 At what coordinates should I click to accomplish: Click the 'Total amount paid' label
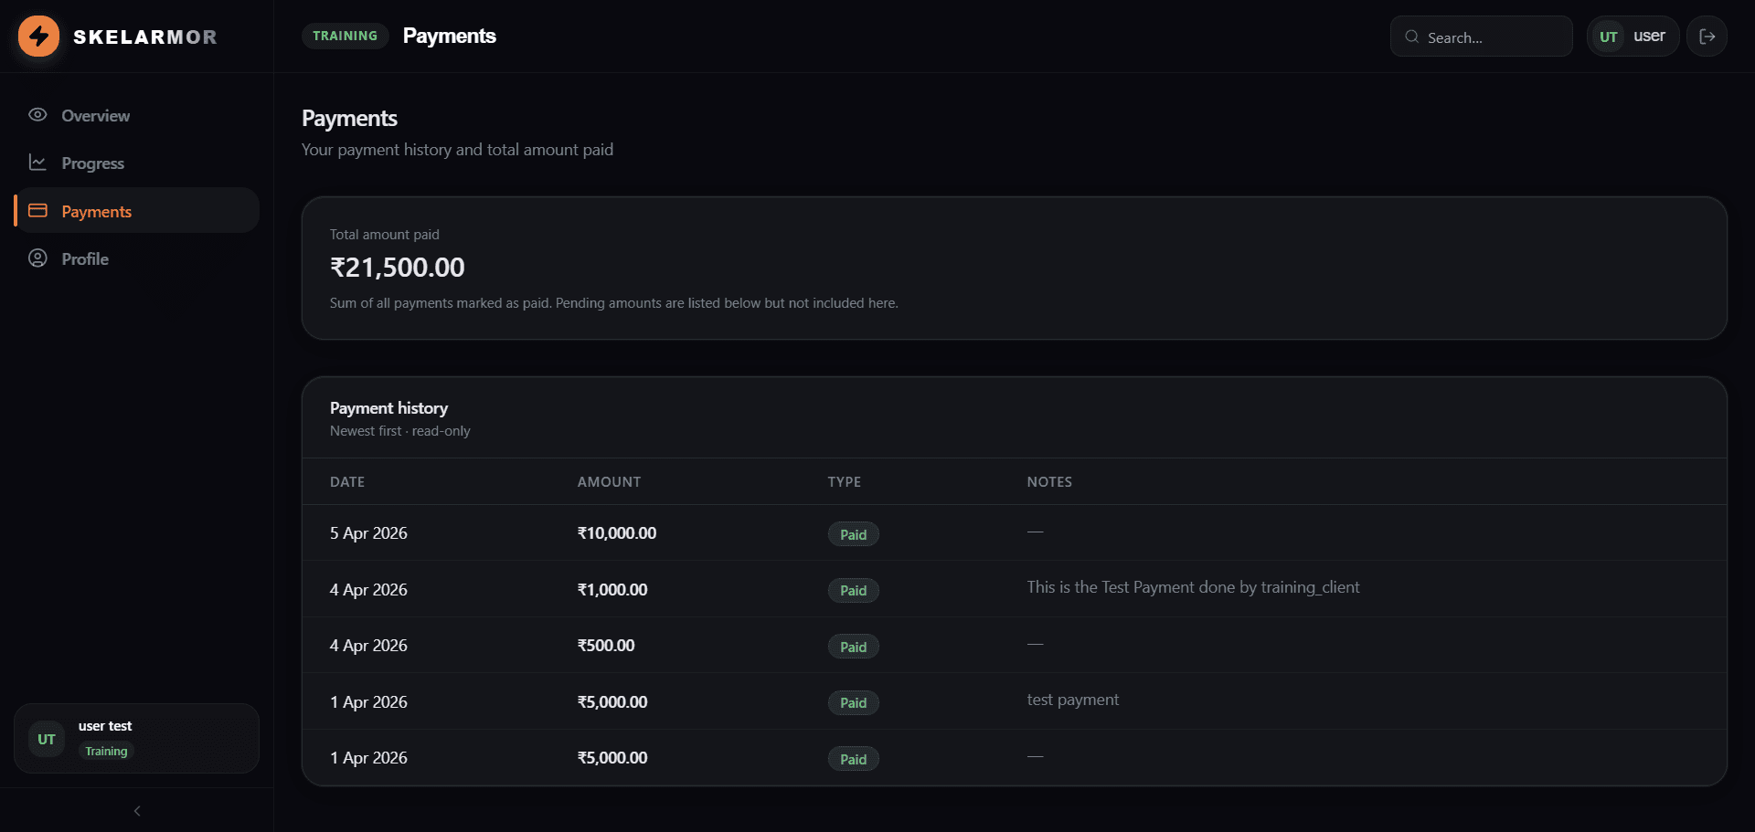385,235
